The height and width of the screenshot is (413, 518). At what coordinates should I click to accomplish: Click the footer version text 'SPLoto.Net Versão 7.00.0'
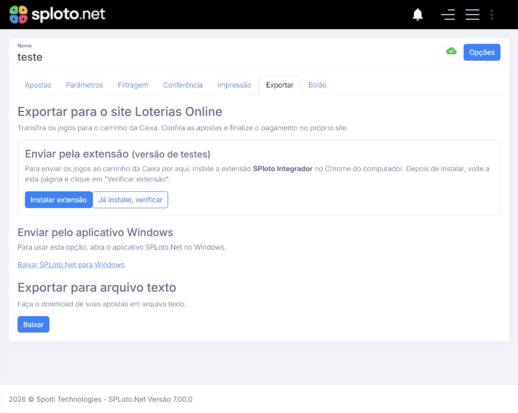[150, 399]
